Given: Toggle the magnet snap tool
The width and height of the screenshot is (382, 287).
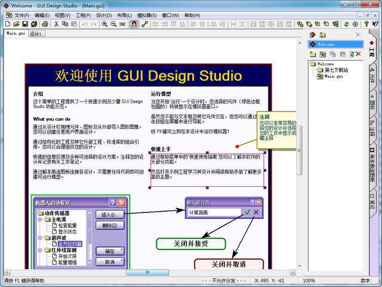Looking at the screenshot, I should [134, 24].
